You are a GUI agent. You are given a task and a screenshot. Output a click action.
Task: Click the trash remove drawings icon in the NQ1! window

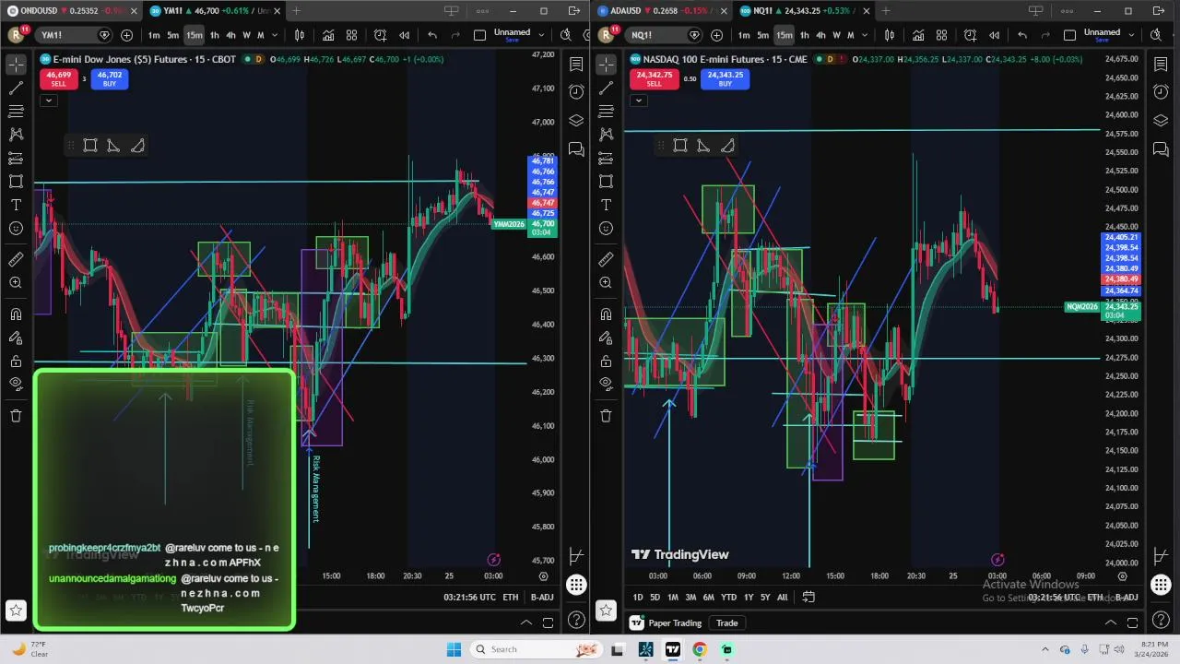click(606, 415)
